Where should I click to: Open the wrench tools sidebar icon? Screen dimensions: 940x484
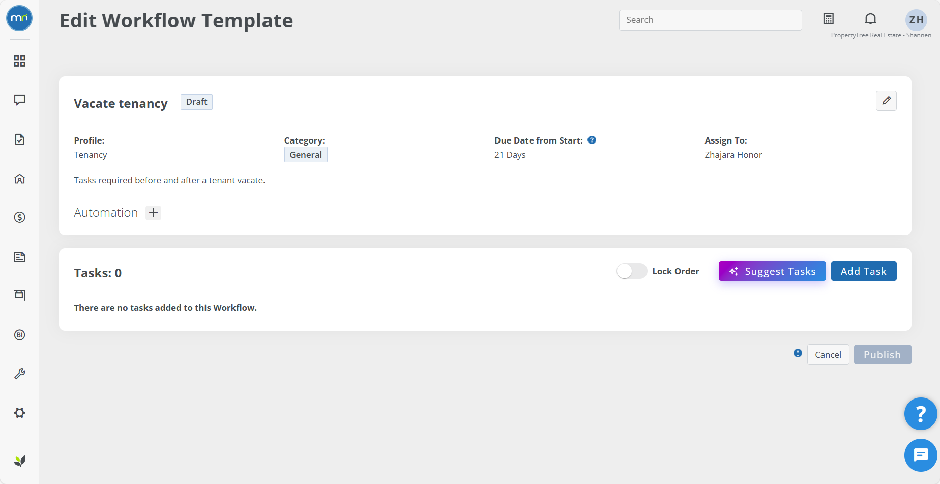(19, 374)
